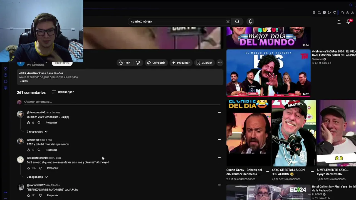Click the Preguntar button
This screenshot has height=200, width=356.
click(181, 63)
